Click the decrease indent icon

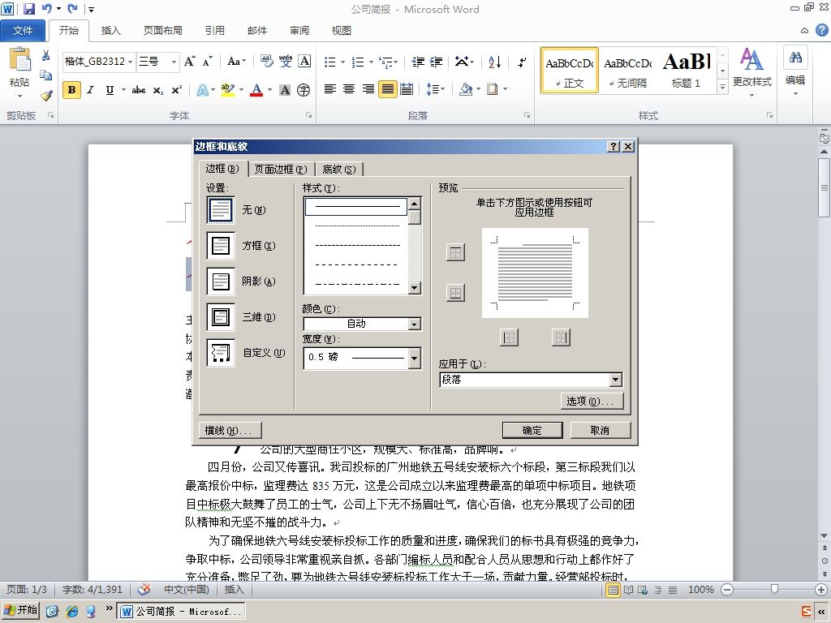coord(418,62)
